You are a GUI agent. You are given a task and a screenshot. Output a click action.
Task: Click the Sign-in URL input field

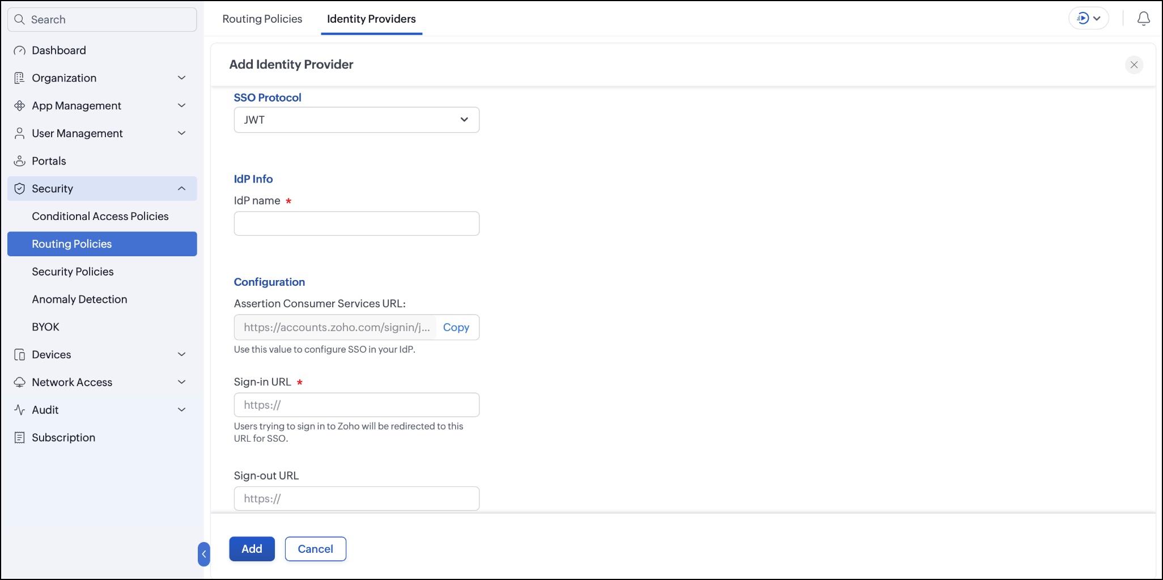pos(356,405)
